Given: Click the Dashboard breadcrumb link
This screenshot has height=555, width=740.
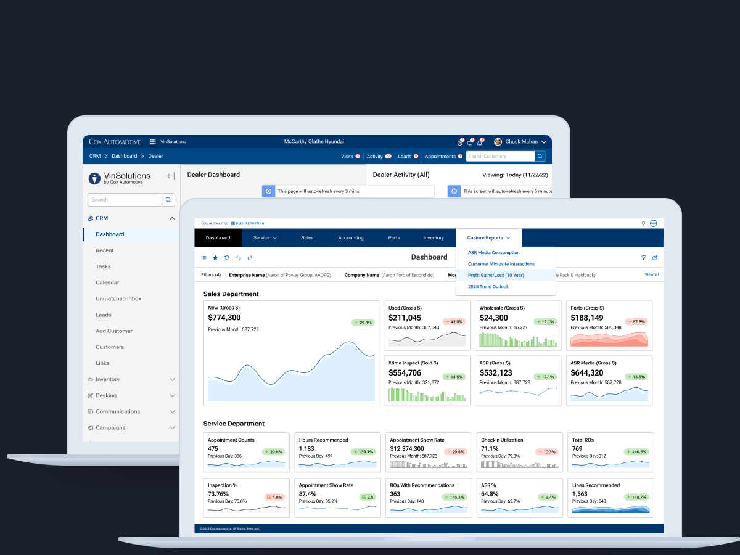Looking at the screenshot, I should (125, 157).
